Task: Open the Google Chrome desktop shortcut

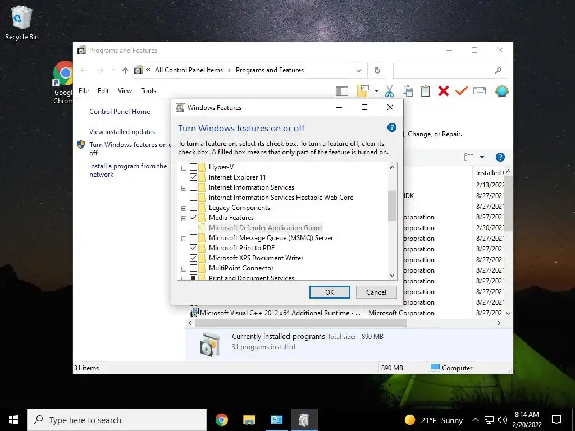Action: (63, 83)
